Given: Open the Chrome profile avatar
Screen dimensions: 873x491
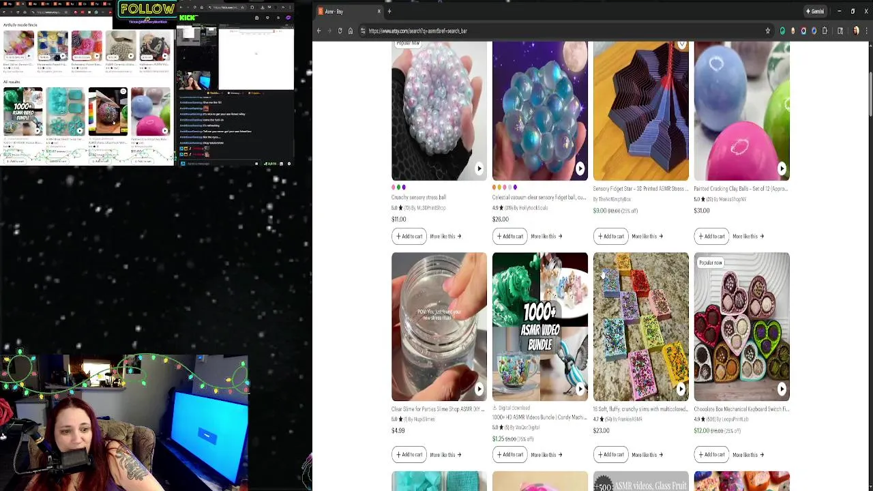Looking at the screenshot, I should pyautogui.click(x=856, y=31).
